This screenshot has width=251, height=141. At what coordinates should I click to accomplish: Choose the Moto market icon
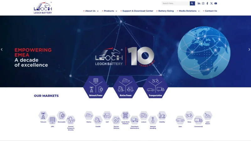click(x=190, y=116)
